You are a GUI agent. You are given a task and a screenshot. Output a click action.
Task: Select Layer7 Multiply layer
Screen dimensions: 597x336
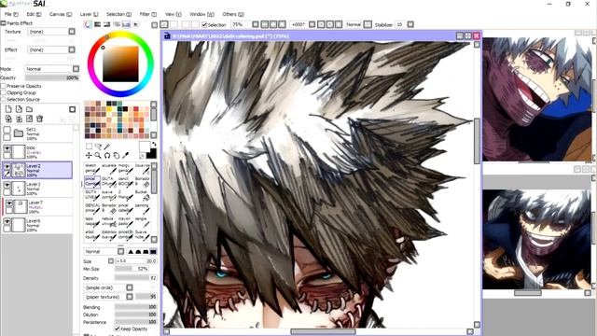[x=37, y=206]
